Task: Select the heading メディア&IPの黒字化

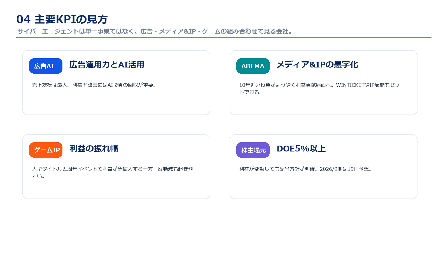Action: point(317,65)
